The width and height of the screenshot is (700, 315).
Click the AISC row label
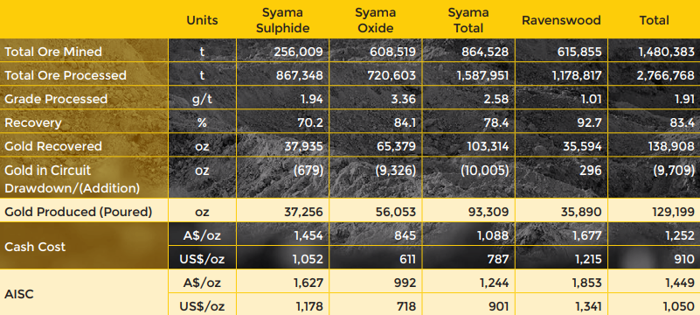18,295
